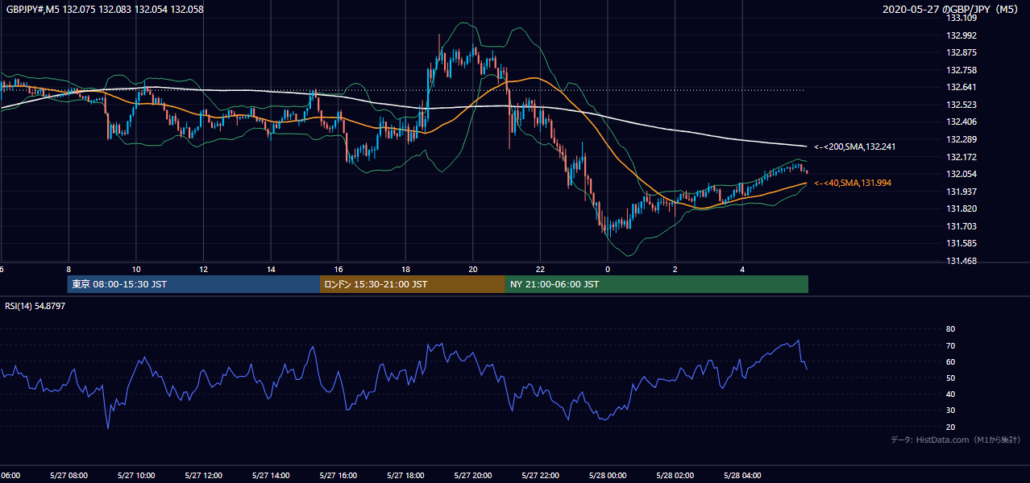Click hour marker 22 under the price chart

[x=541, y=270]
